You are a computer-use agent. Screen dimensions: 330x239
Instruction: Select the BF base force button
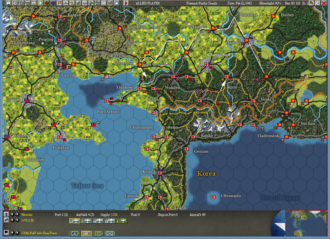[x=87, y=233]
